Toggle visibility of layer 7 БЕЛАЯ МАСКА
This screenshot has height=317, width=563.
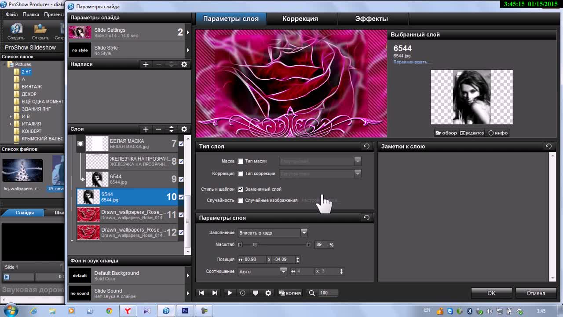coord(181,144)
